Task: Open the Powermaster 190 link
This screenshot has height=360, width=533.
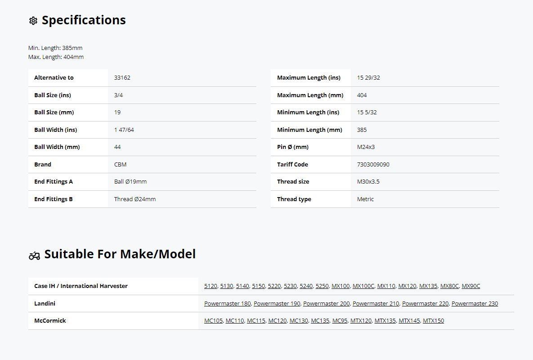Action: coord(277,303)
